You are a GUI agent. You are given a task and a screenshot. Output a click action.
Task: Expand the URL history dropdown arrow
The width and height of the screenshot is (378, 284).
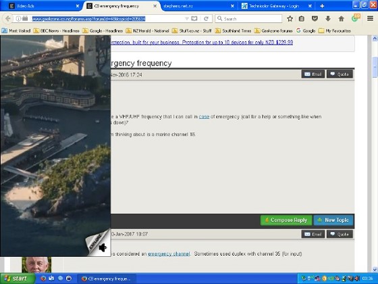tap(186, 19)
